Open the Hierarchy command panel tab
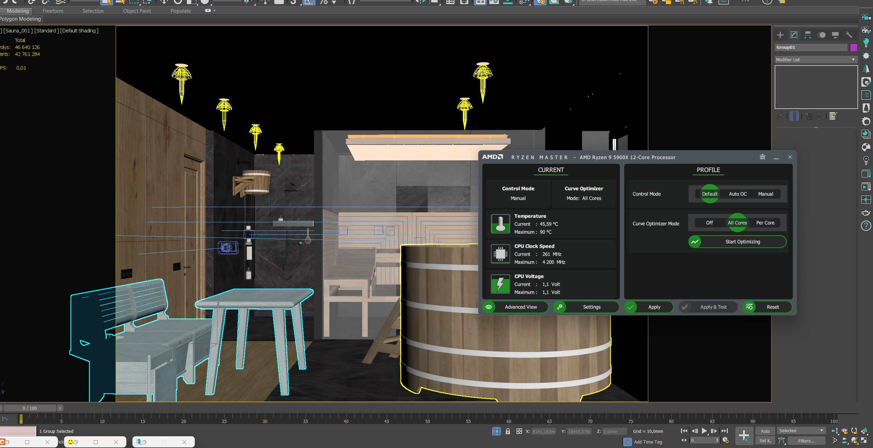Screen dimensions: 873x448 807,35
